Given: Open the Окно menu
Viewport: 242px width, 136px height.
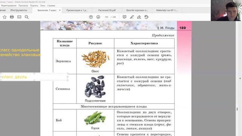Looking at the screenshot, I should (x=43, y=6).
